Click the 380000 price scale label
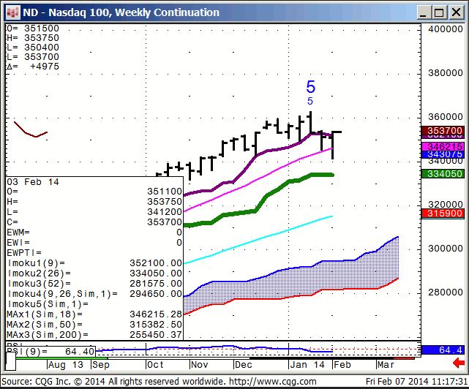The width and height of the screenshot is (469, 389). coord(446,73)
